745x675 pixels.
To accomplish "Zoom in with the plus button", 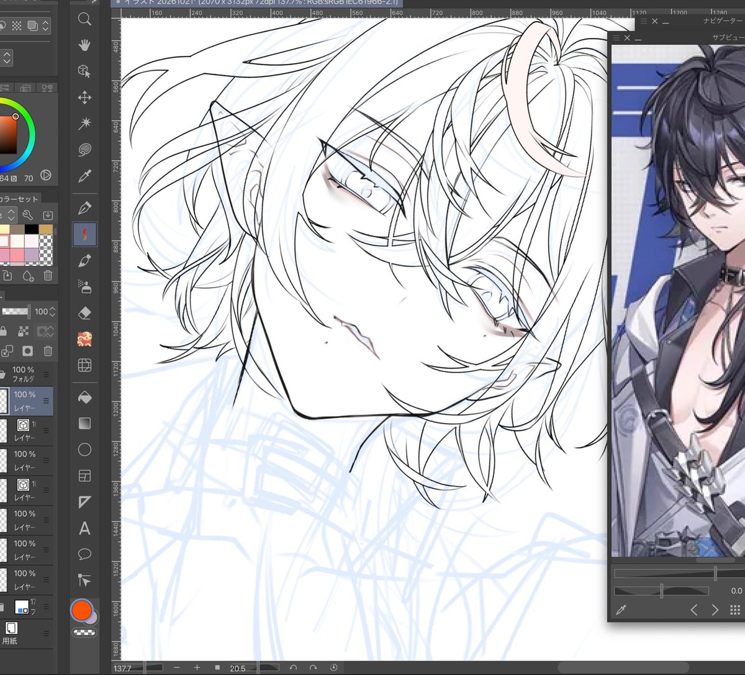I will point(197,668).
